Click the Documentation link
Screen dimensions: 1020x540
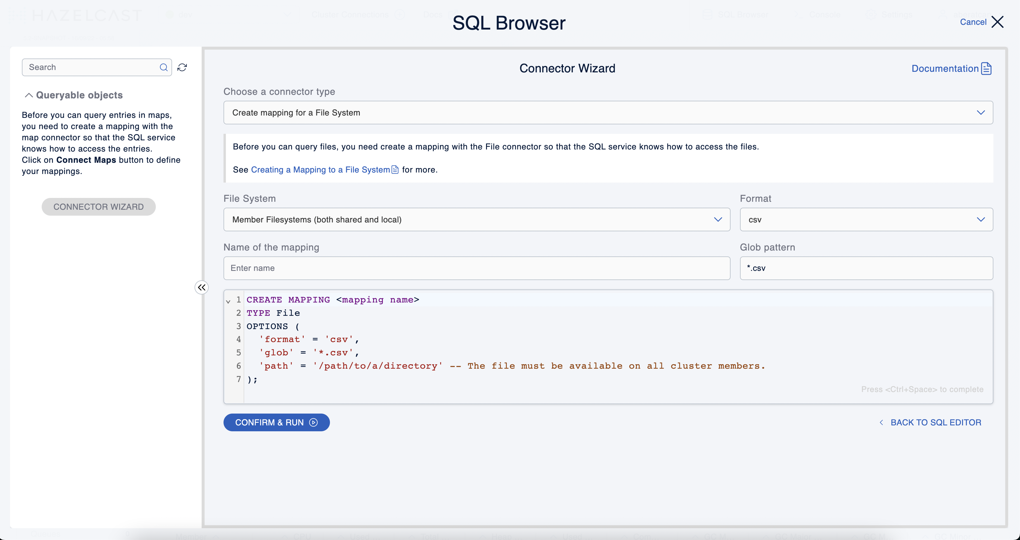pyautogui.click(x=945, y=69)
